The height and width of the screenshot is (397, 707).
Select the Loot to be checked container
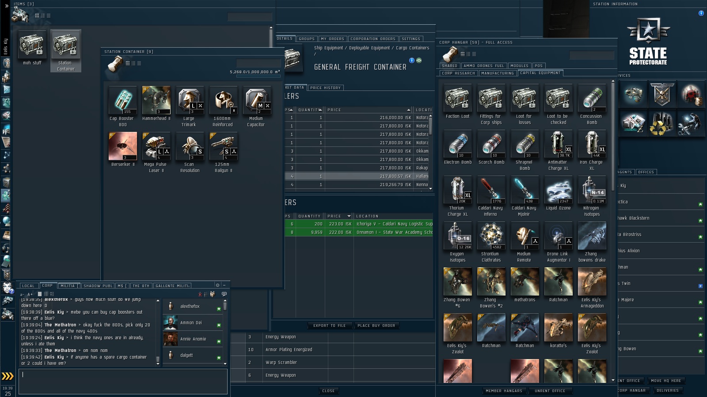558,98
